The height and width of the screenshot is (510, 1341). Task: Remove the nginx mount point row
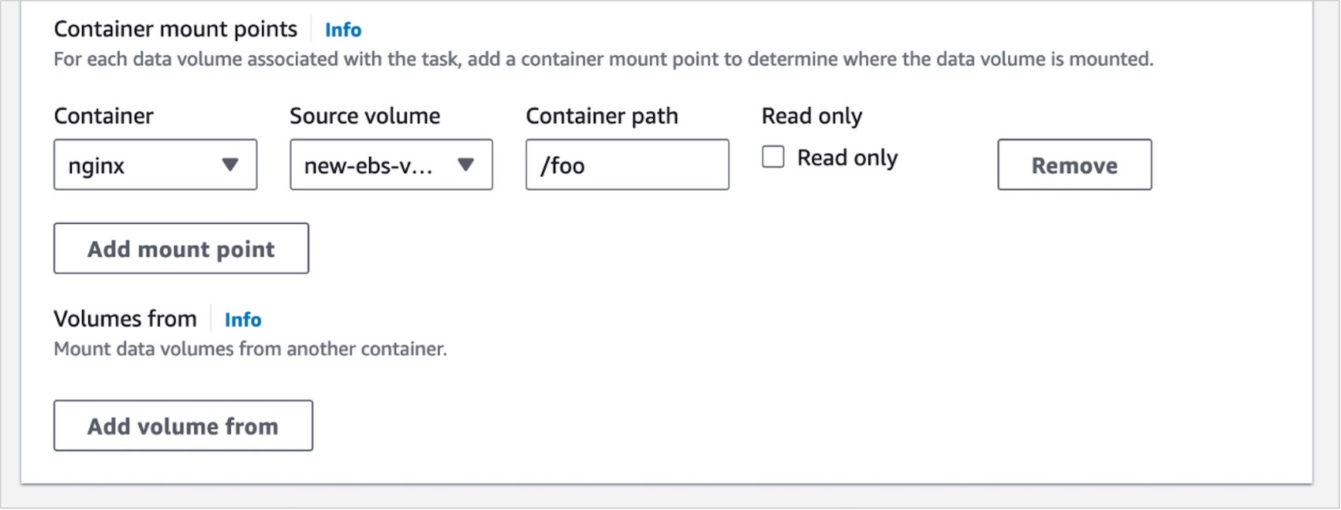(1074, 165)
